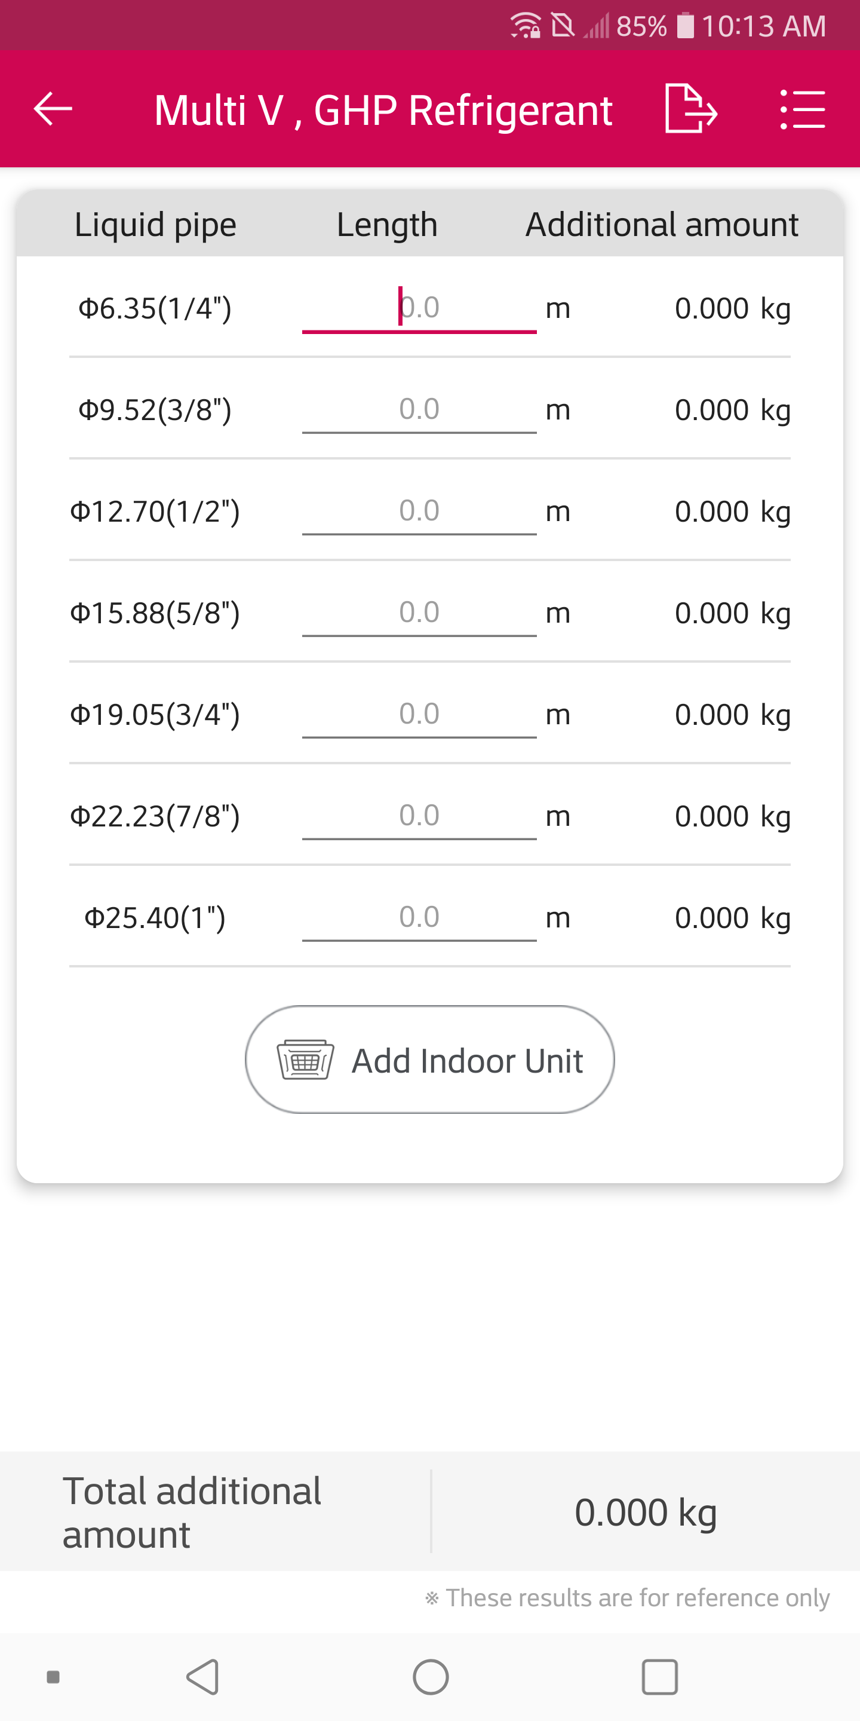Enter length for Φ9.52(3/8") pipe
The height and width of the screenshot is (1721, 860).
pyautogui.click(x=419, y=409)
